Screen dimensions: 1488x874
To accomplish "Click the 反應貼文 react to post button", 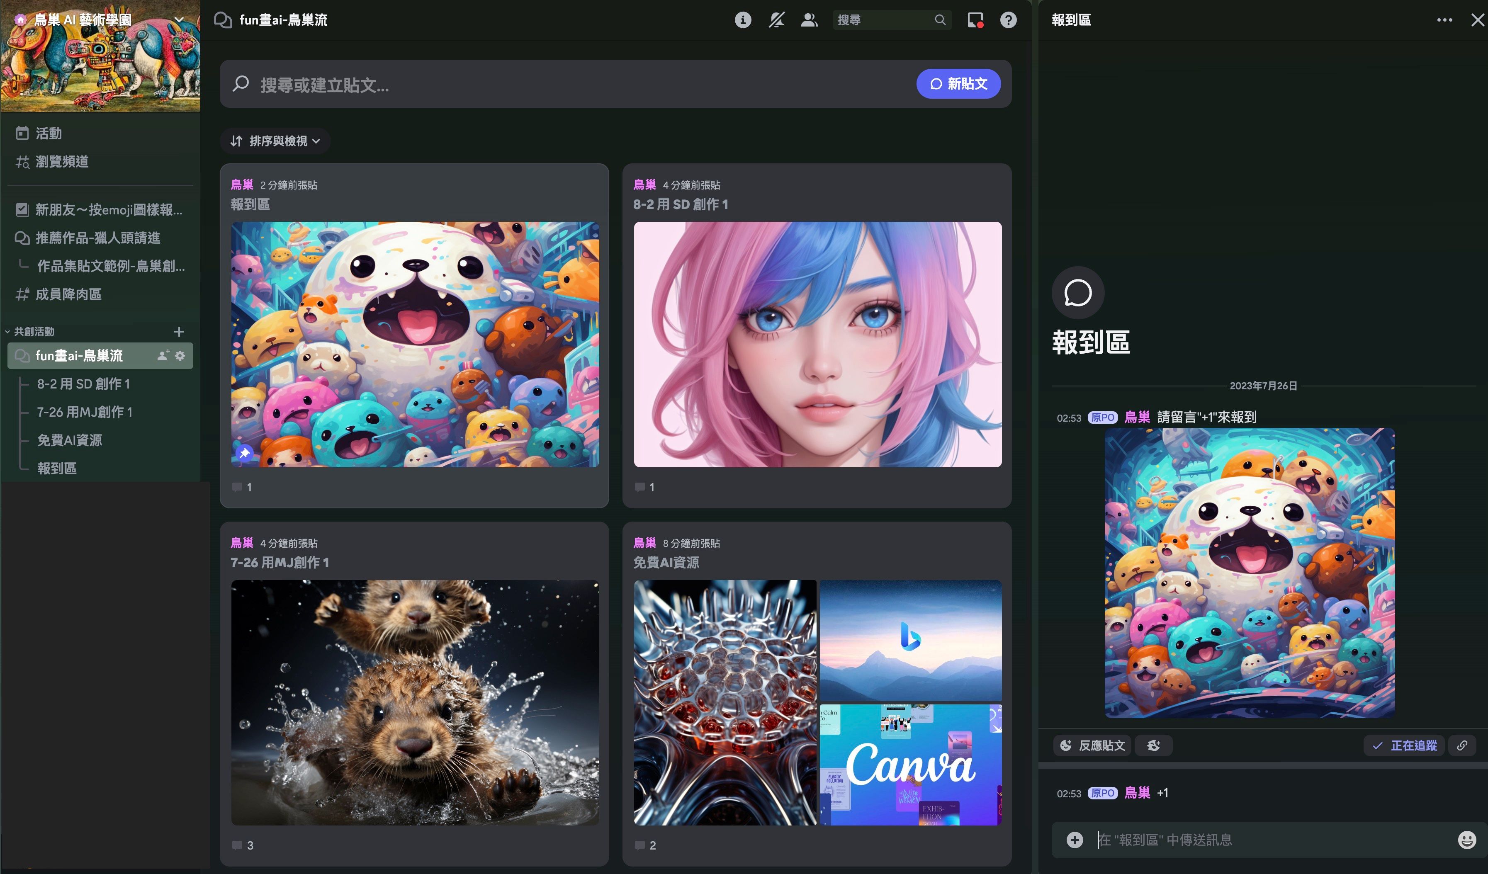I will (1092, 745).
